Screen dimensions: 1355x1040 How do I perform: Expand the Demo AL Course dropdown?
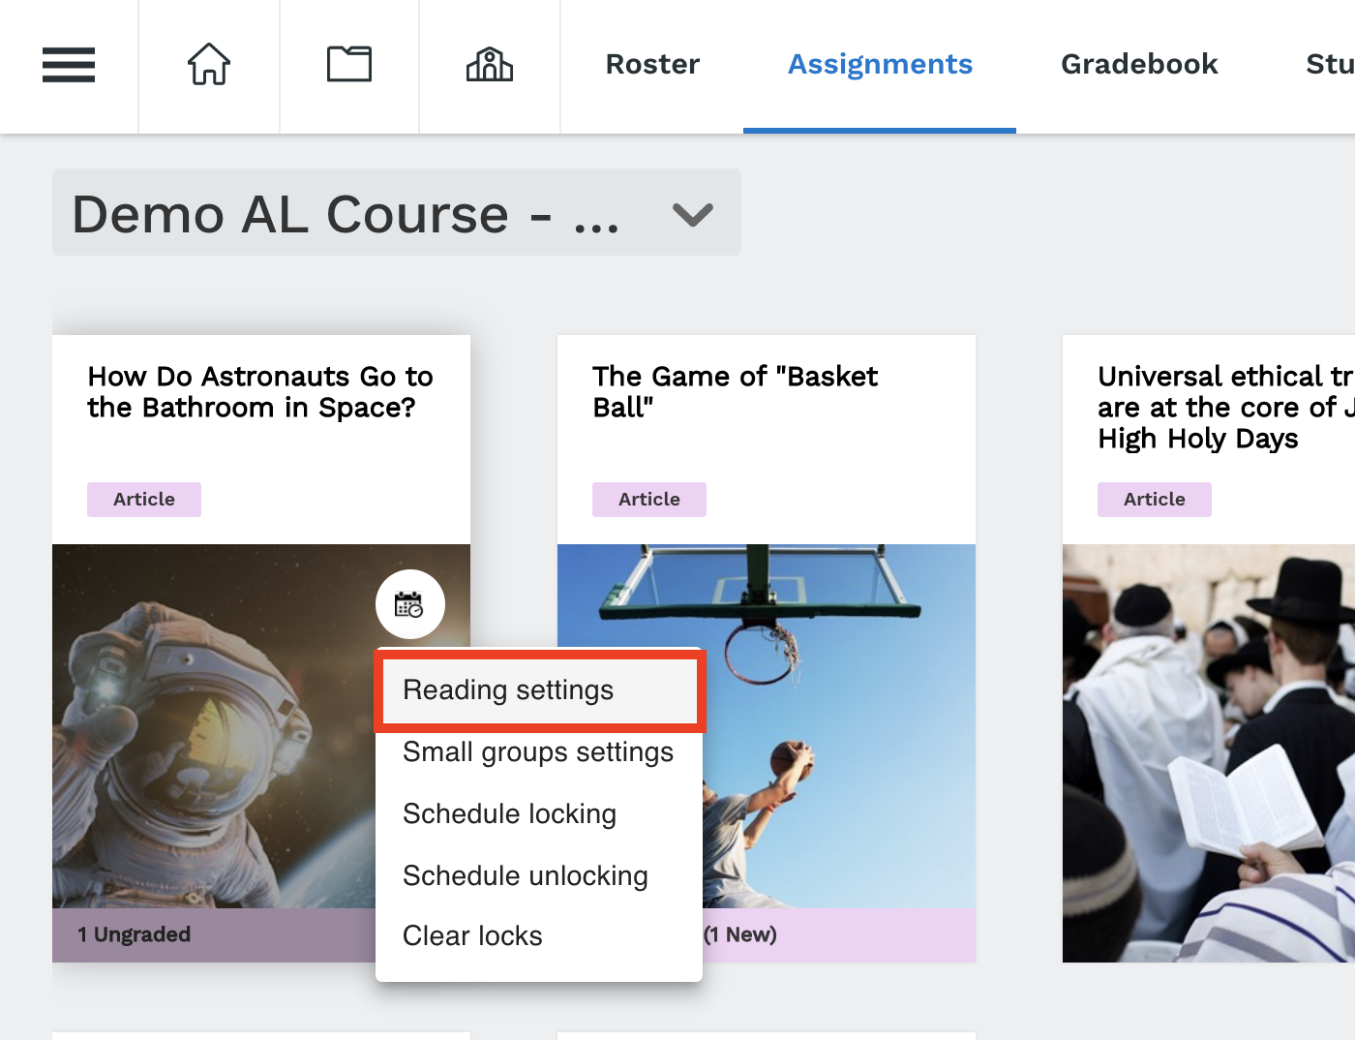[397, 212]
